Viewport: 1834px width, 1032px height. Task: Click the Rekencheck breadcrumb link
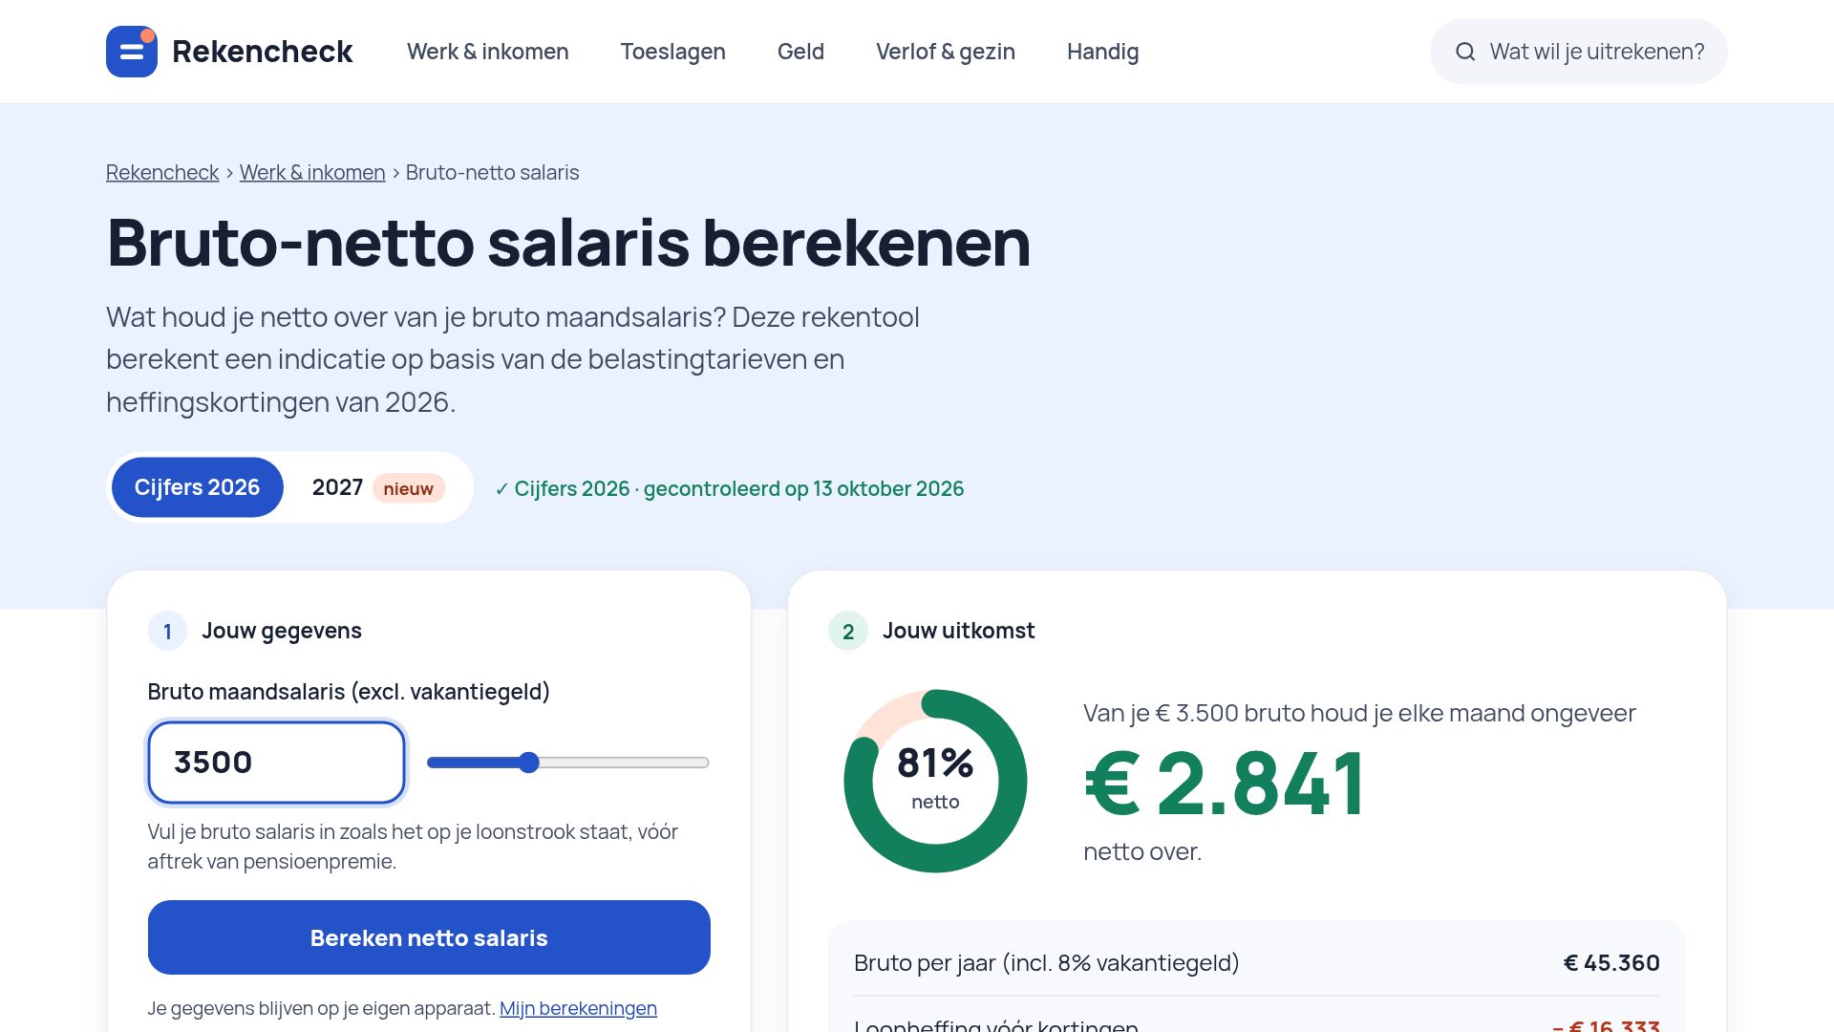[x=162, y=172]
